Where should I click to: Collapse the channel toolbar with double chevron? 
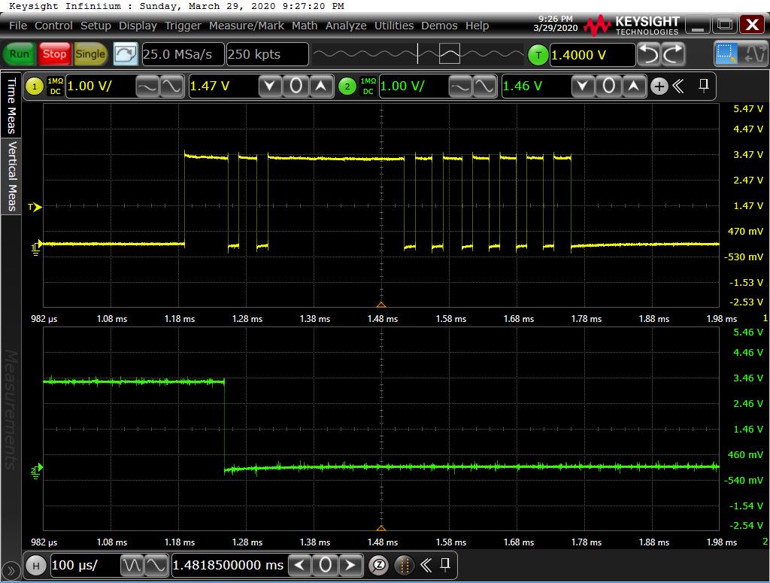click(x=678, y=86)
